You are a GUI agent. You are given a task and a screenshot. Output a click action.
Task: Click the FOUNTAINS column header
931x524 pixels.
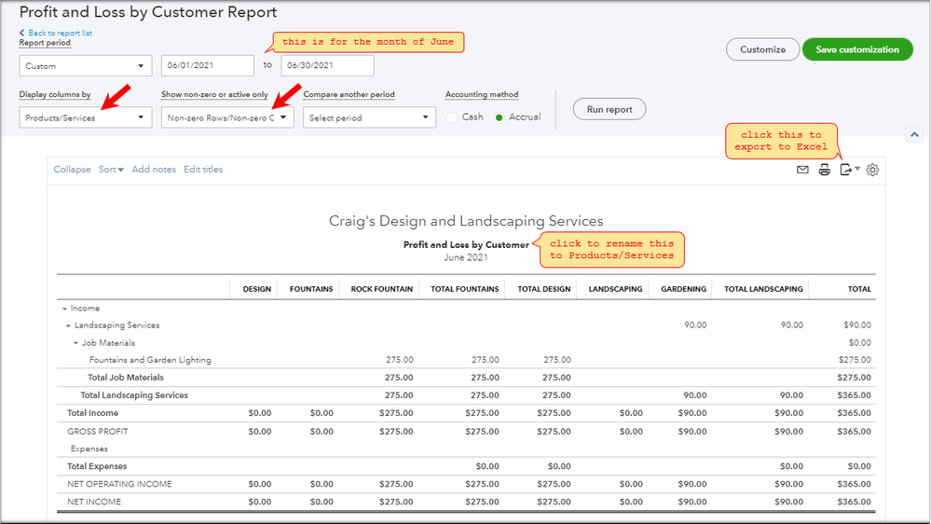311,289
